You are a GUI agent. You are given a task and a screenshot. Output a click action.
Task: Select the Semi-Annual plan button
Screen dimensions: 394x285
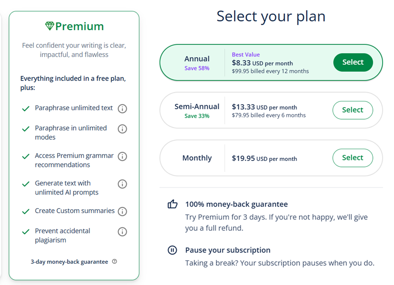[353, 110]
